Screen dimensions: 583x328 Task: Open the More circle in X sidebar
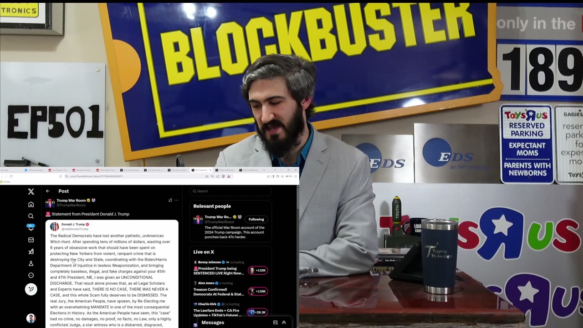[31, 275]
